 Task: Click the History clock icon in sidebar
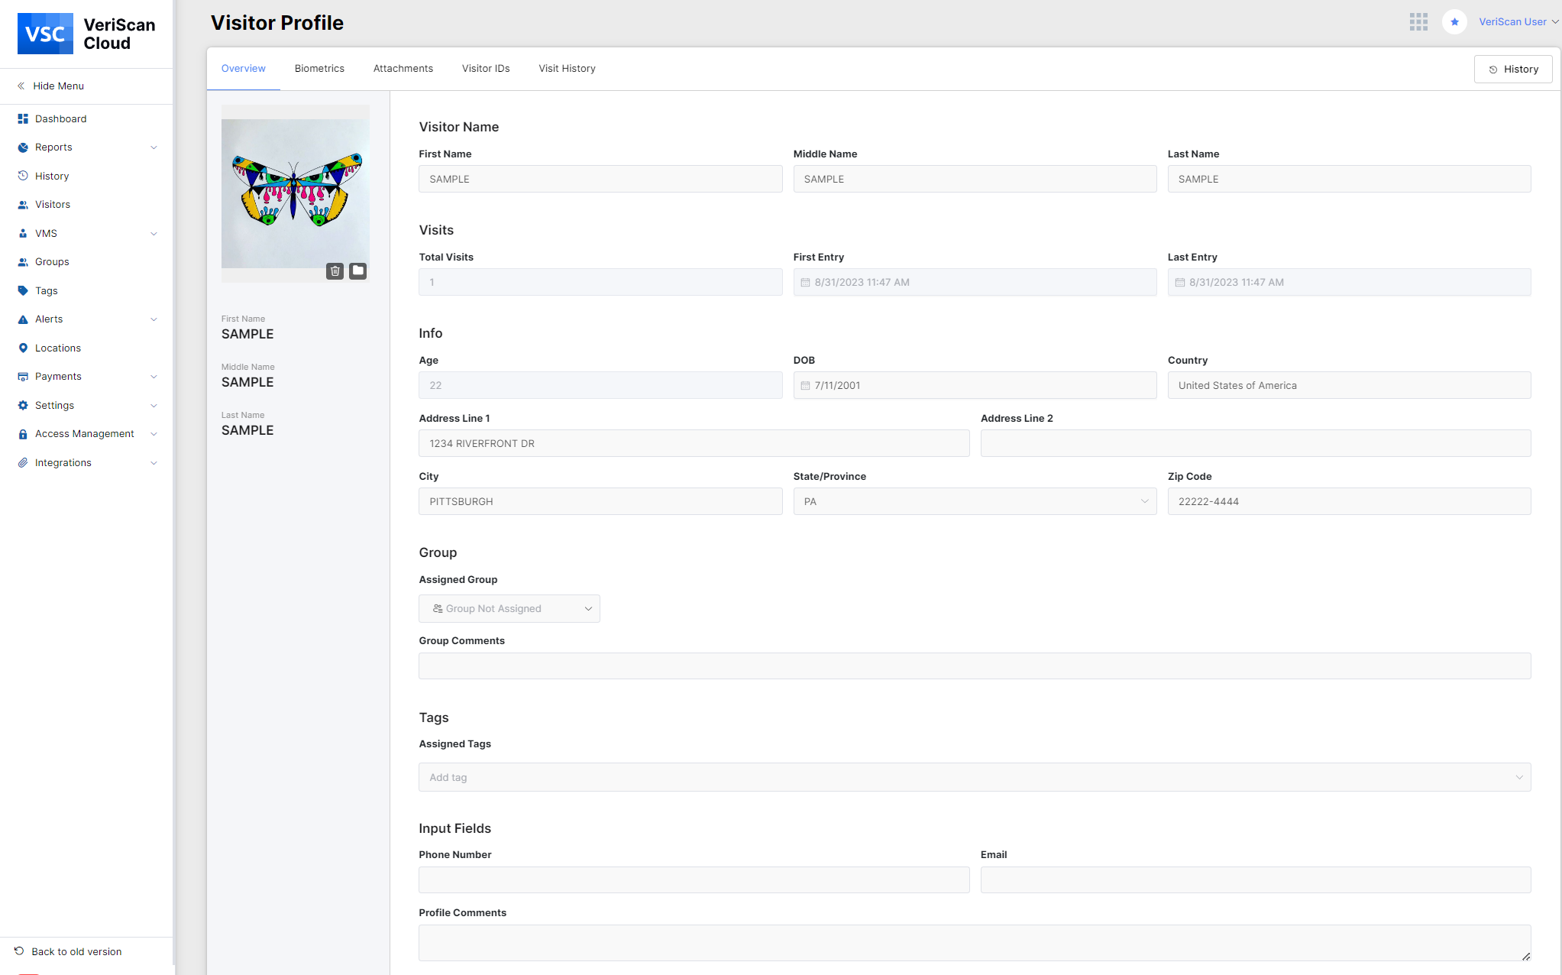pos(23,176)
